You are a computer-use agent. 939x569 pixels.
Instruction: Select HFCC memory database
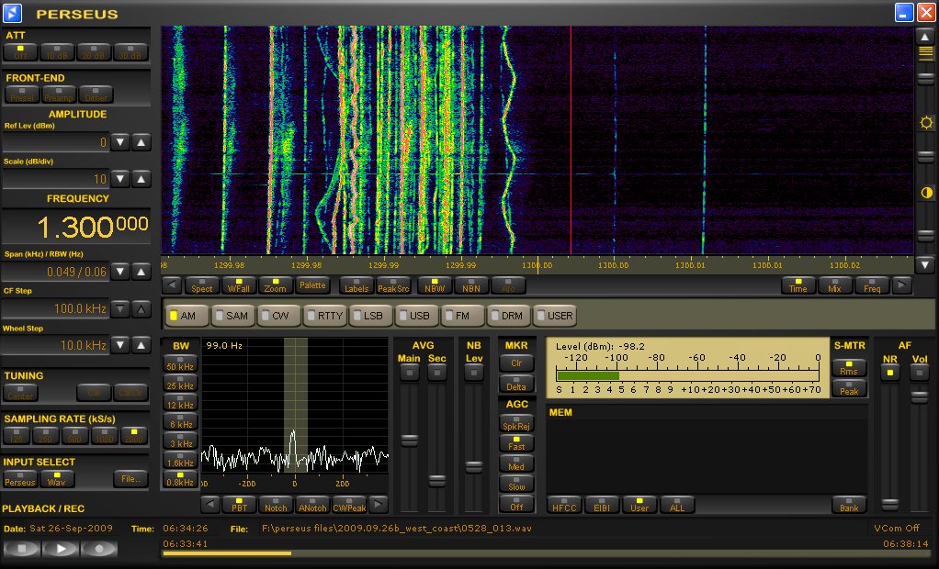coord(564,505)
